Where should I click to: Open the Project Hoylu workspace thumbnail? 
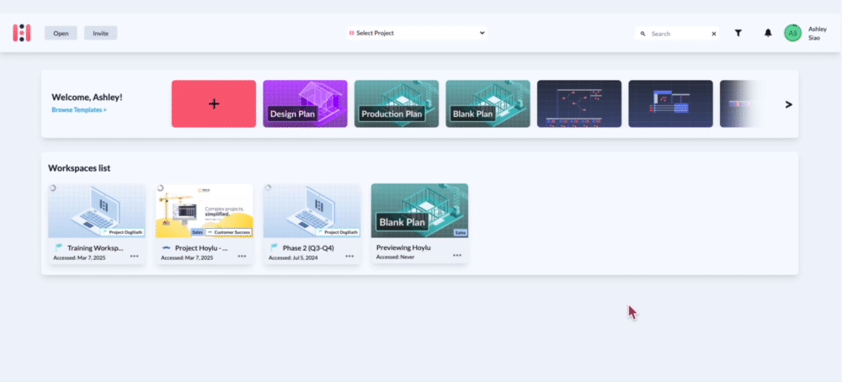tap(204, 210)
